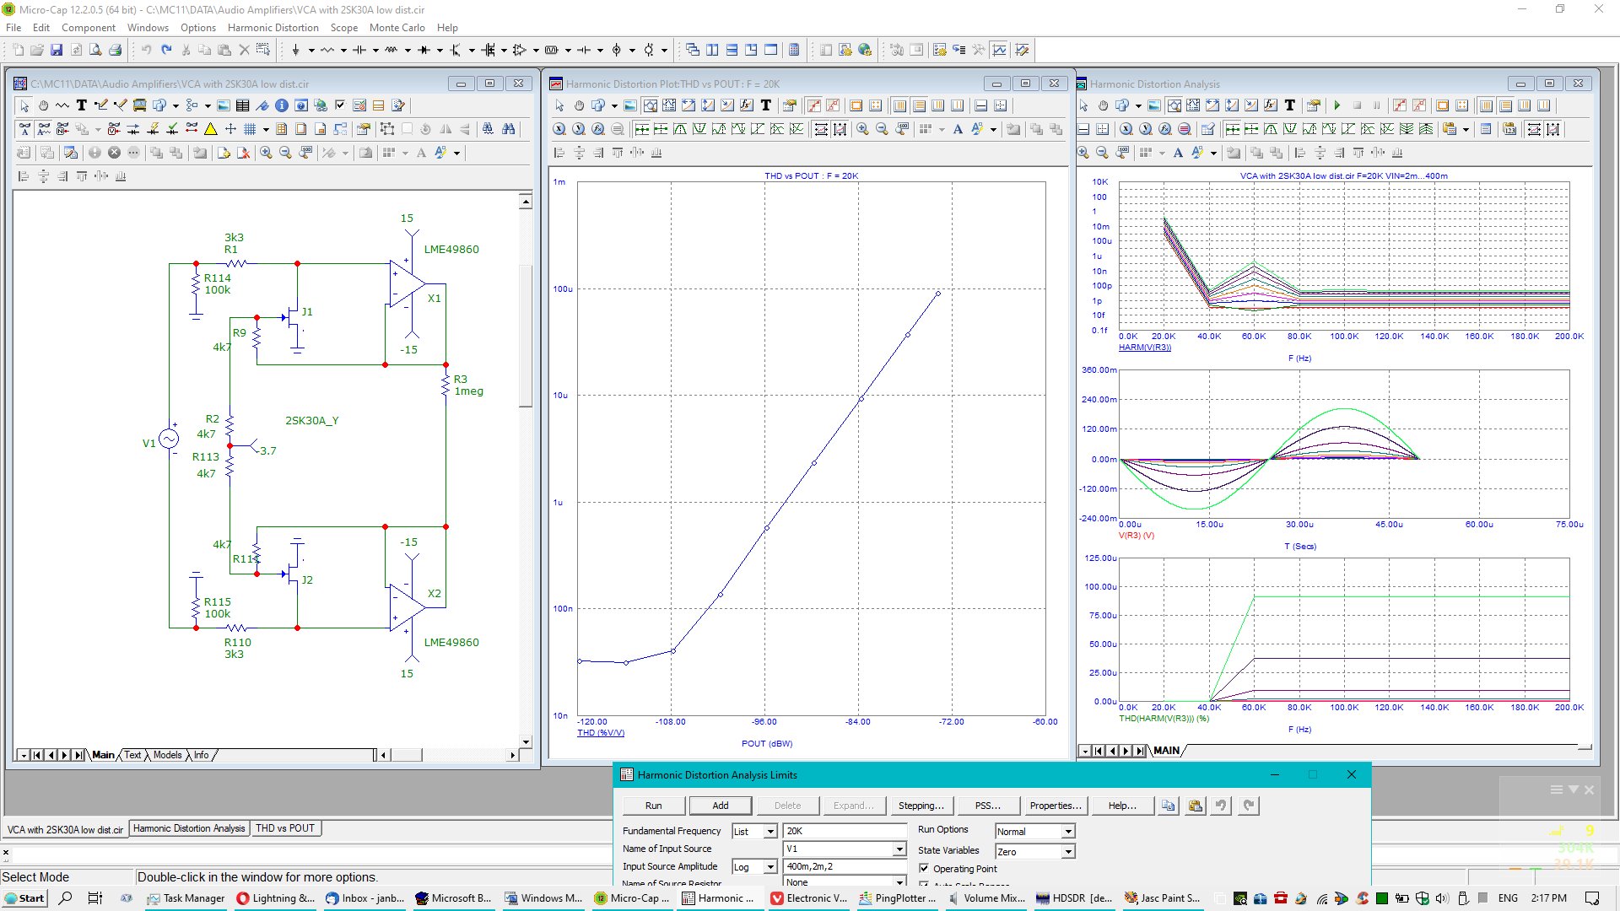
Task: Find binoculars icon in schematic toolbar
Action: tap(508, 129)
